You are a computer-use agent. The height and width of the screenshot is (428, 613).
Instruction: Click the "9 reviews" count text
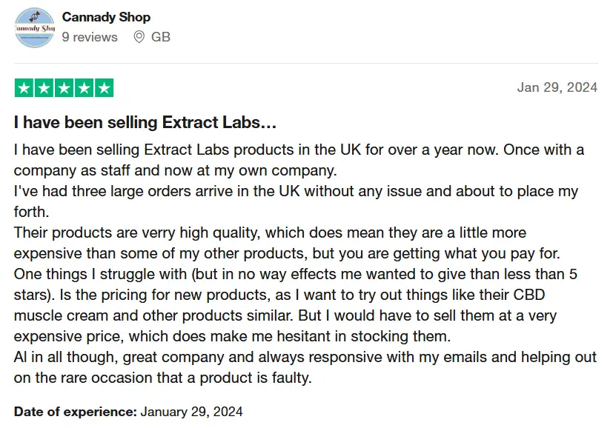coord(90,37)
